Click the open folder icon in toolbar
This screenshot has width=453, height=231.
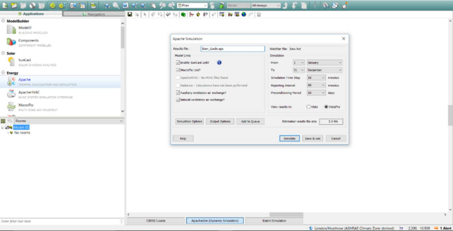pyautogui.click(x=14, y=6)
